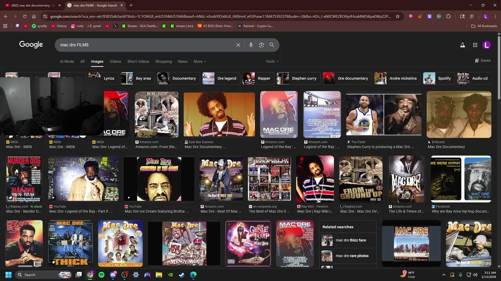
Task: Submit search with magnifying glass icon
Action: [x=272, y=45]
